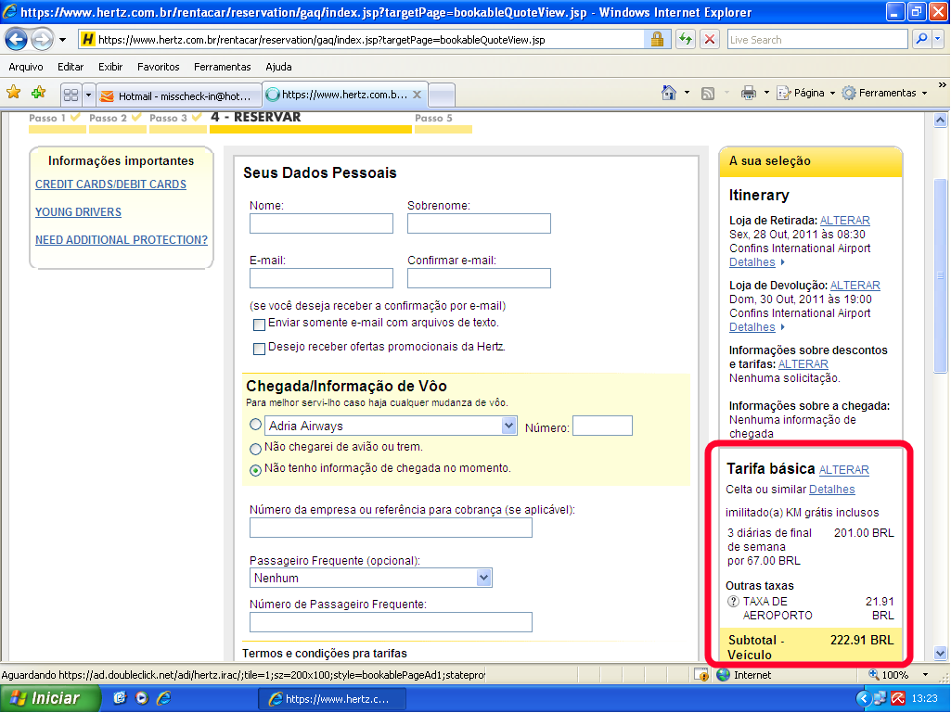Open the Adria Airways airline dropdown
The height and width of the screenshot is (713, 951).
(x=508, y=426)
